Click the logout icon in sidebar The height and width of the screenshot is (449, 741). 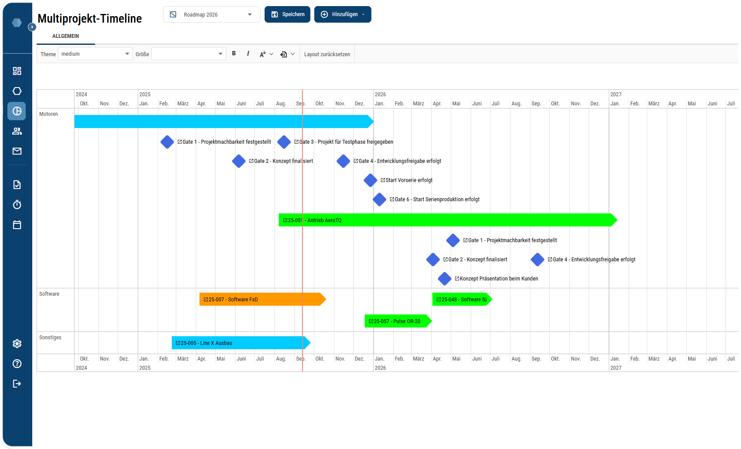tap(17, 384)
